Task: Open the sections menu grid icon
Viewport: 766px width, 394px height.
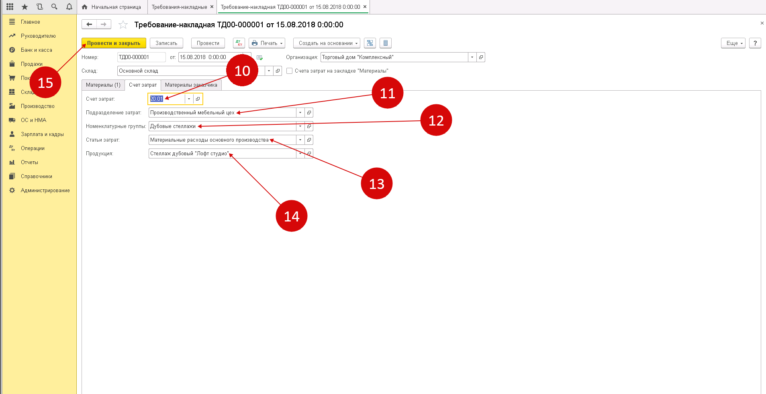Action: [x=10, y=7]
